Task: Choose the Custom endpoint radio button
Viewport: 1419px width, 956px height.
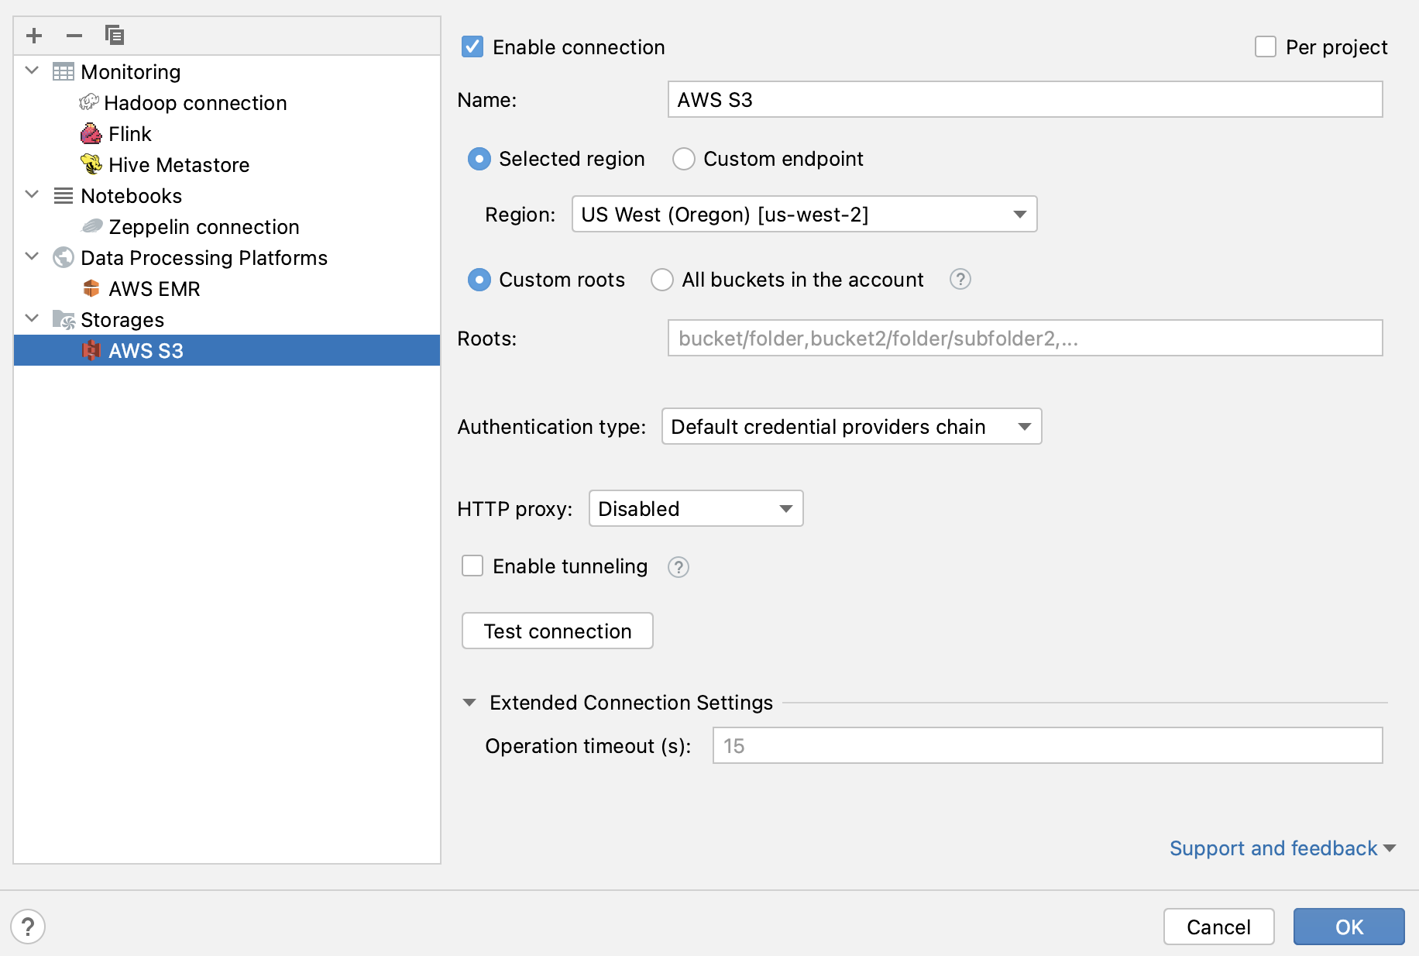Action: (x=684, y=159)
